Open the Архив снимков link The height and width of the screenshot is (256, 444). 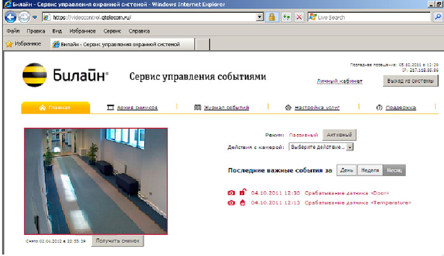click(x=137, y=107)
